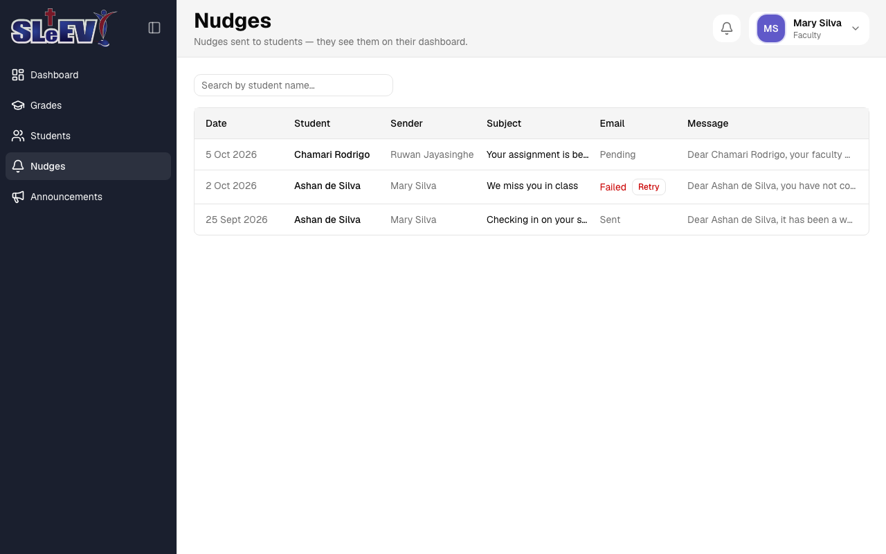This screenshot has width=886, height=554.
Task: Click the Nudges bell icon in sidebar
Action: tap(18, 166)
